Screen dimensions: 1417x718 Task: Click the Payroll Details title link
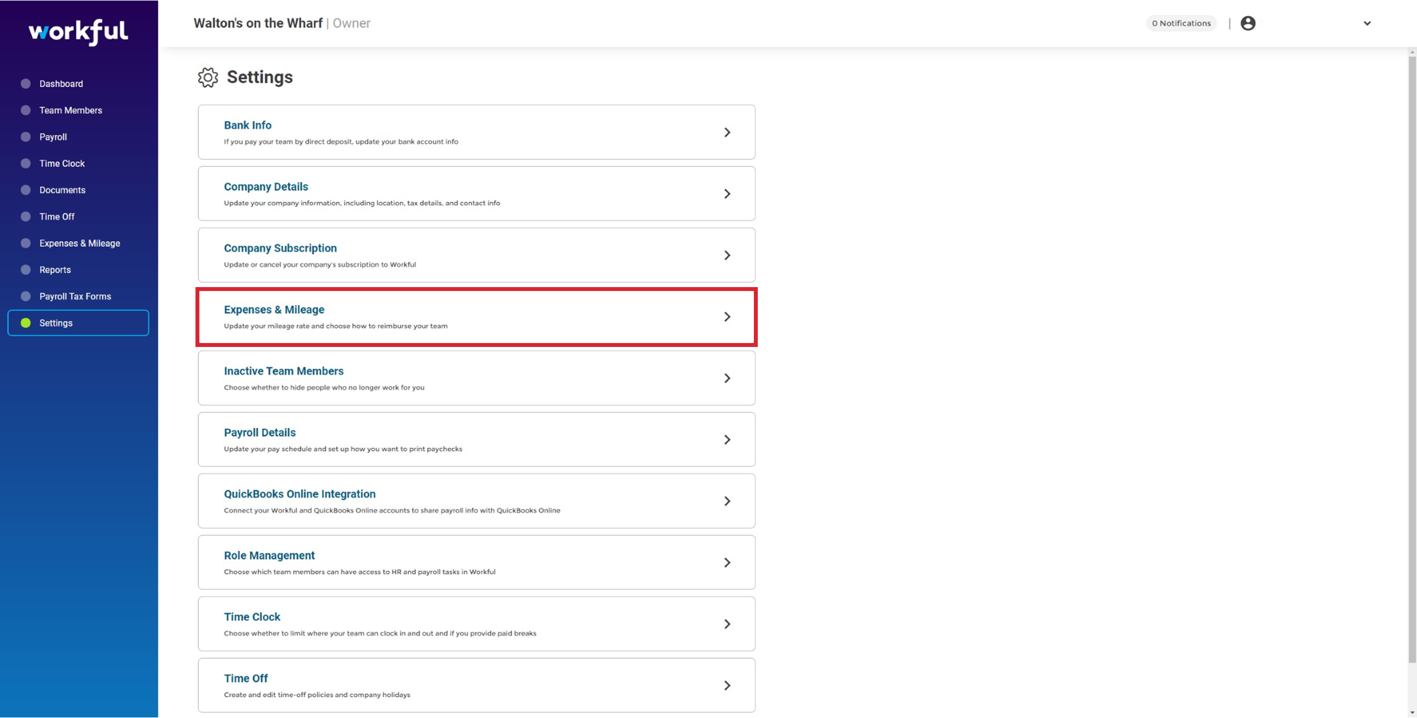[x=260, y=433]
